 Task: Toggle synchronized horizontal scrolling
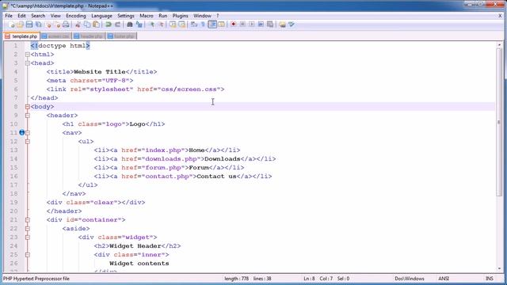(x=181, y=25)
